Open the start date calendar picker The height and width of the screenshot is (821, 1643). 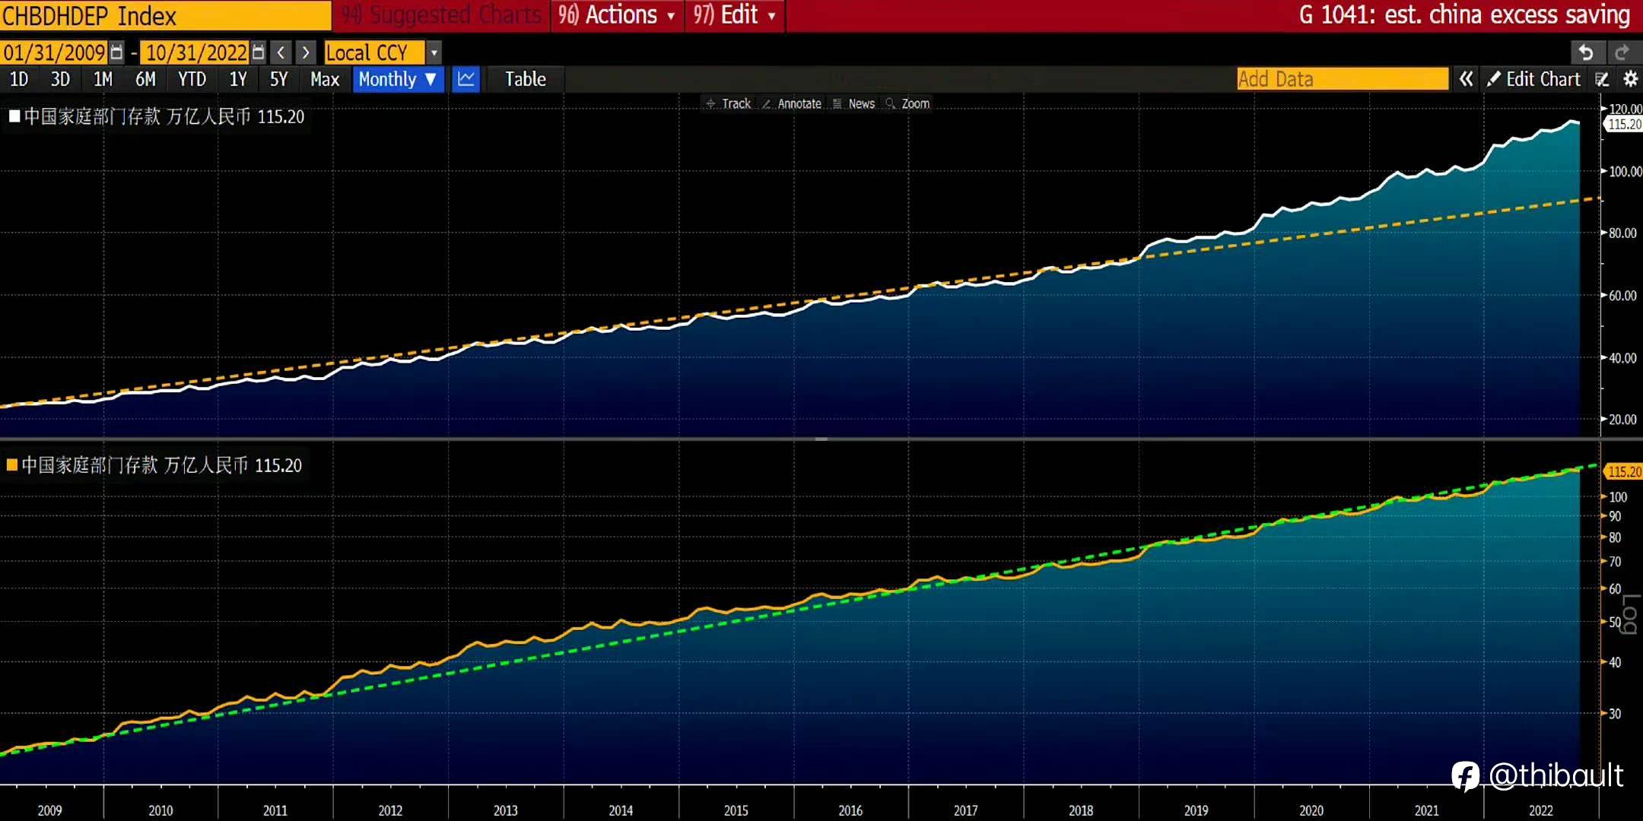click(116, 52)
